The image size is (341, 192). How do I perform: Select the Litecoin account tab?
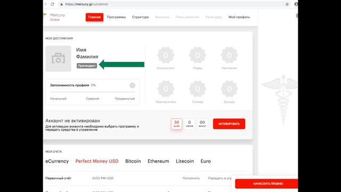(185, 161)
